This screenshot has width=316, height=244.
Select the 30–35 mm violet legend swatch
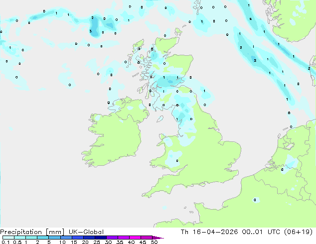[112, 238]
